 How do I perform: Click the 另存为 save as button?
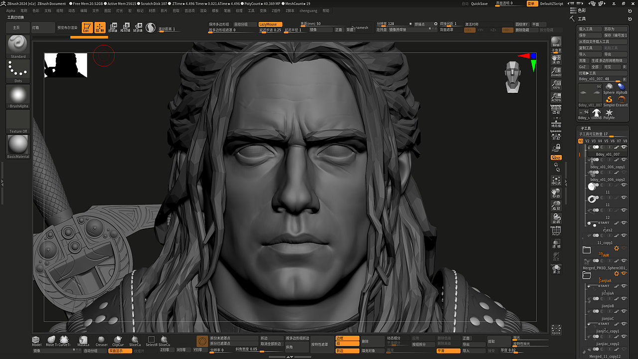point(615,29)
